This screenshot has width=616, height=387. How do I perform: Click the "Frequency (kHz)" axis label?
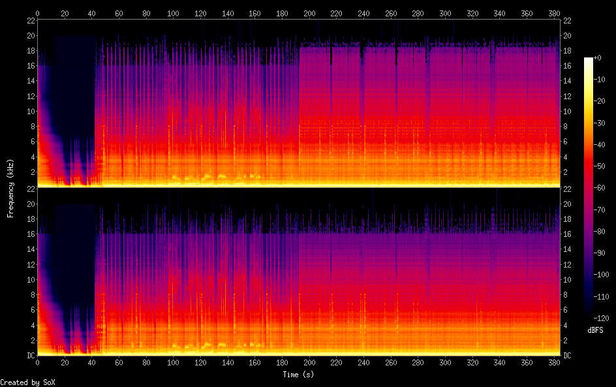pyautogui.click(x=10, y=187)
